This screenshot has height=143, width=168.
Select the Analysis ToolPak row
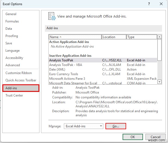[103, 60]
